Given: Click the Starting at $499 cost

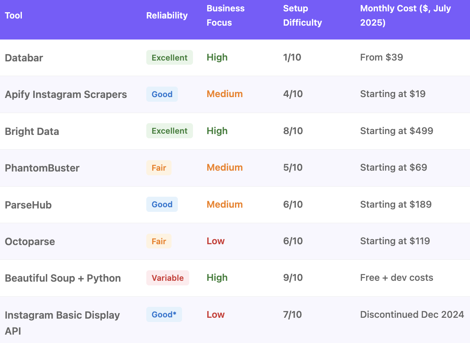Looking at the screenshot, I should tap(396, 131).
